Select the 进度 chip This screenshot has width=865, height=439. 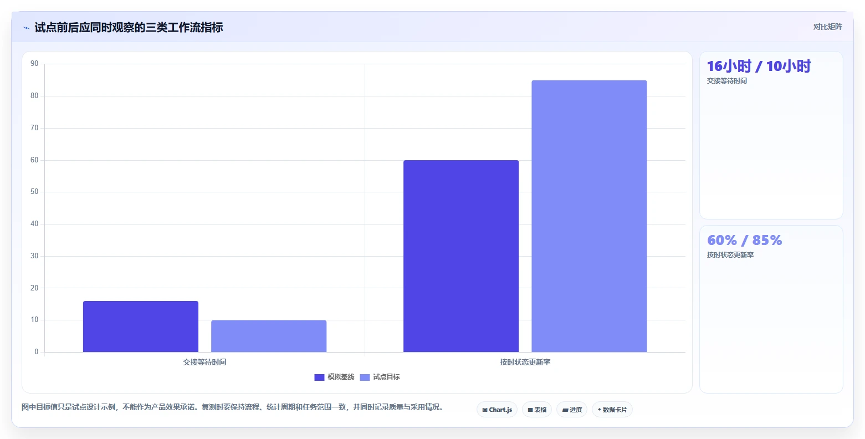(572, 410)
